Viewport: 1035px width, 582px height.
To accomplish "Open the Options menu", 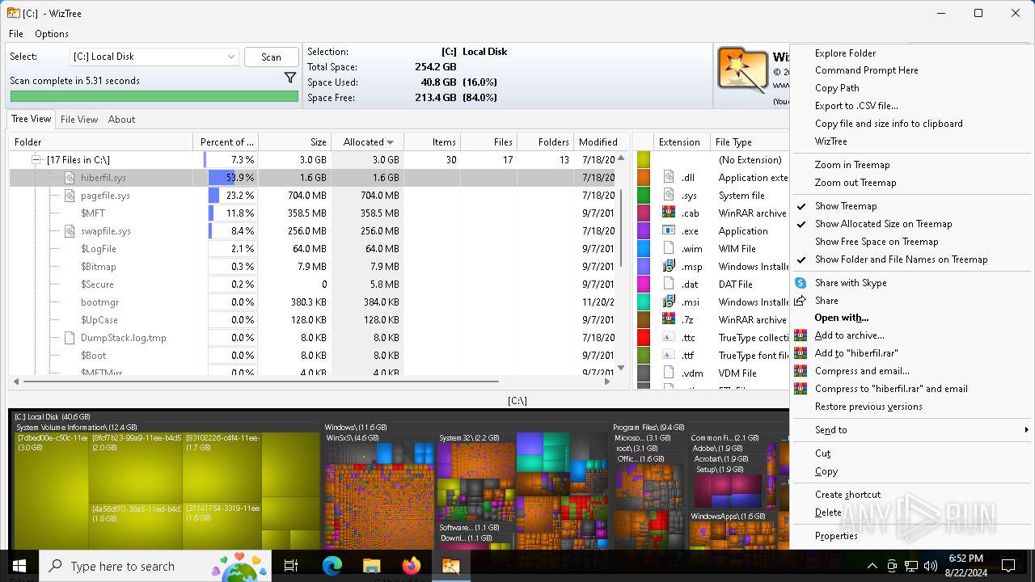I will point(52,34).
